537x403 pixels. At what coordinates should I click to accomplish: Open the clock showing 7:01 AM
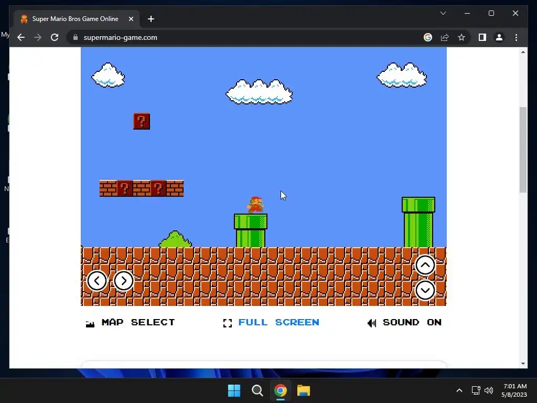[x=514, y=390]
